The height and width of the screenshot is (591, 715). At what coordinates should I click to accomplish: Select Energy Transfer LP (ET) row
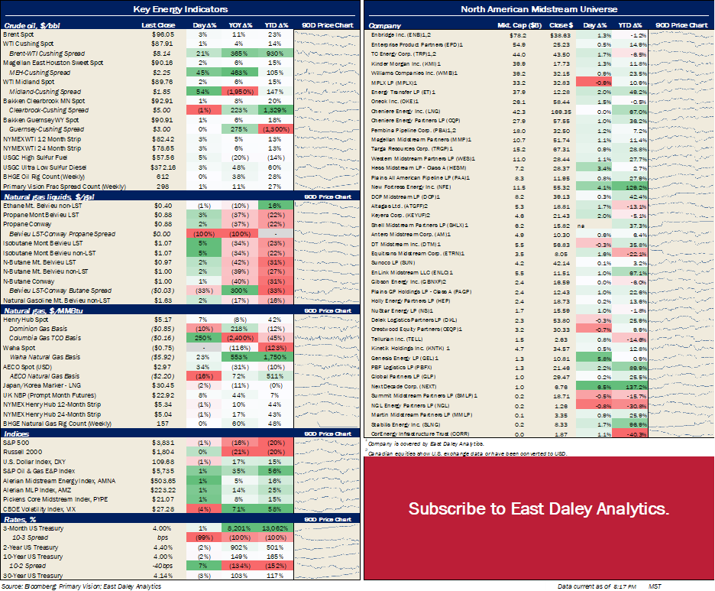tap(506, 93)
